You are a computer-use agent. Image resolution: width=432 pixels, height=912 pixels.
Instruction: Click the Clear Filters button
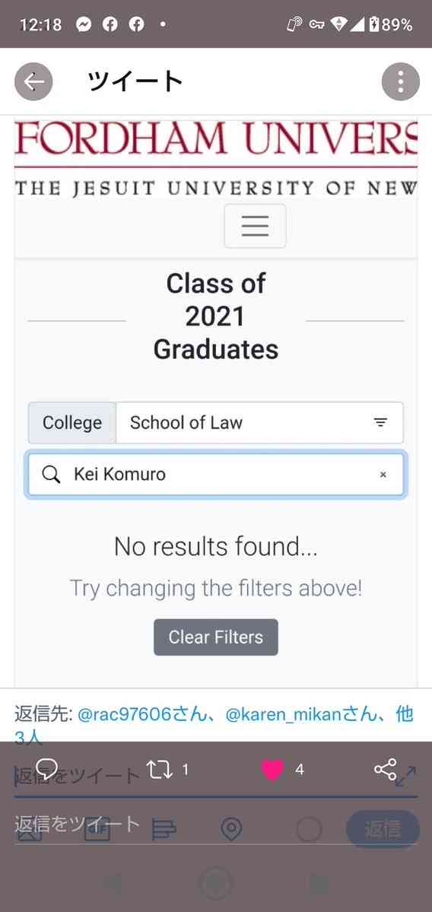coord(216,637)
